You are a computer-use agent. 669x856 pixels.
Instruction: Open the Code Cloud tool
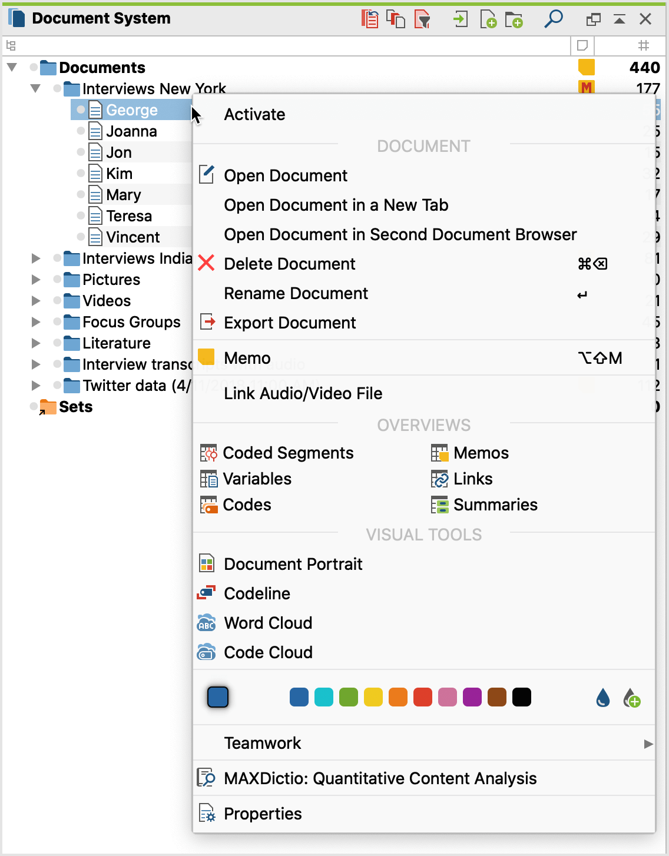424,652
